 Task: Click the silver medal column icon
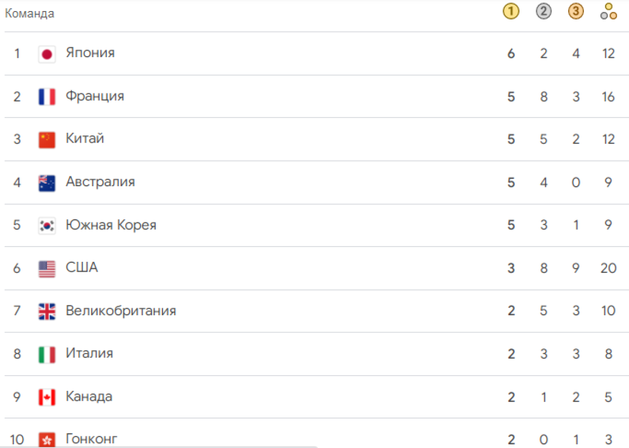click(x=544, y=12)
